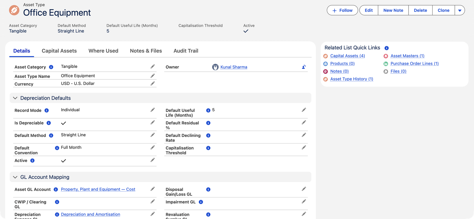Collapse the GL Account Mapping section
474x219 pixels.
pyautogui.click(x=15, y=177)
